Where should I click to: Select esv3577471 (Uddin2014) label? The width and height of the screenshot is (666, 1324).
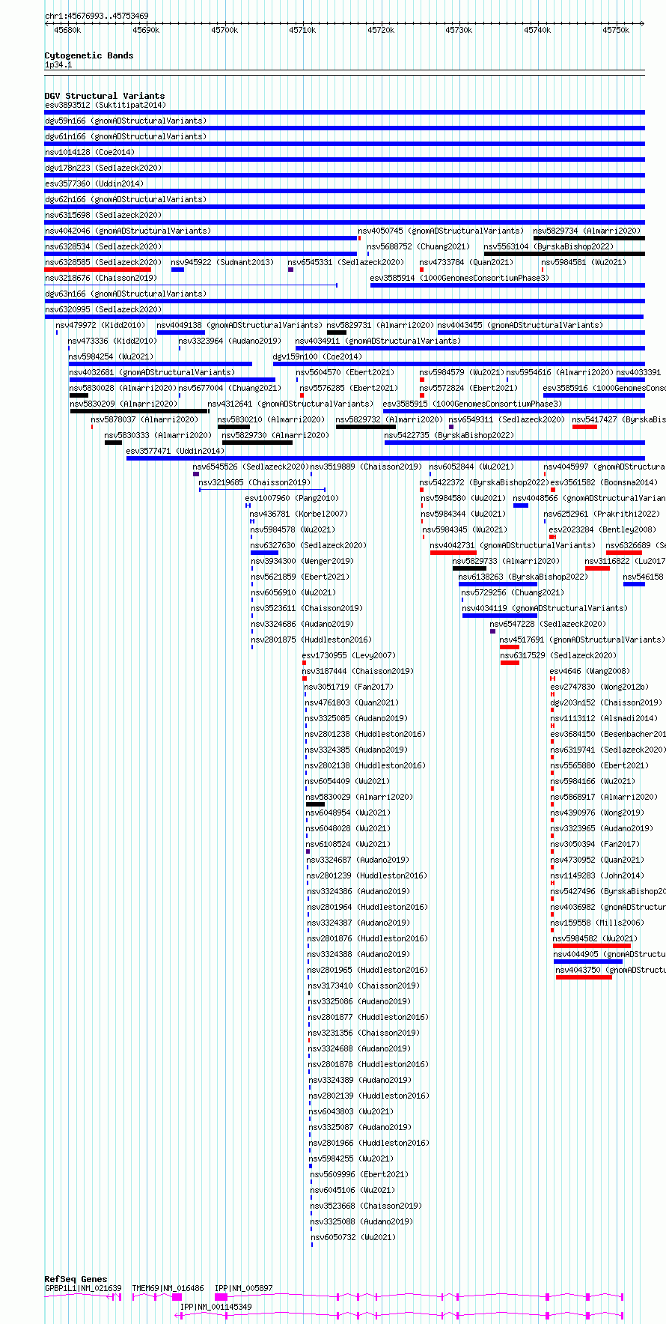pos(175,451)
